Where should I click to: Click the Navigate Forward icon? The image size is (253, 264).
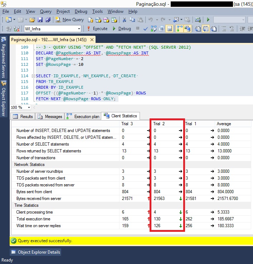point(187,20)
